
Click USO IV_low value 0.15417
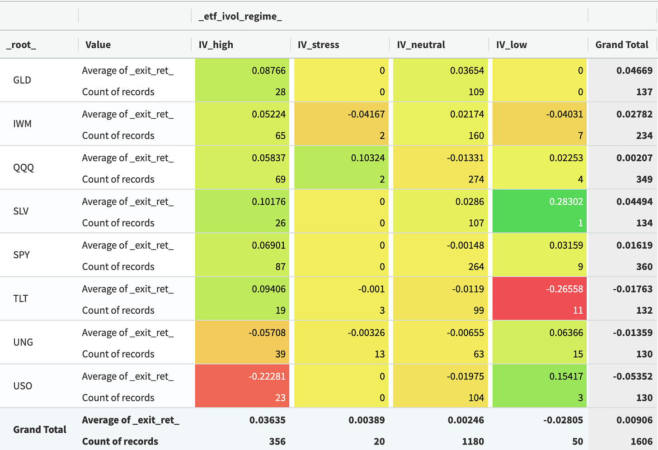pos(566,376)
